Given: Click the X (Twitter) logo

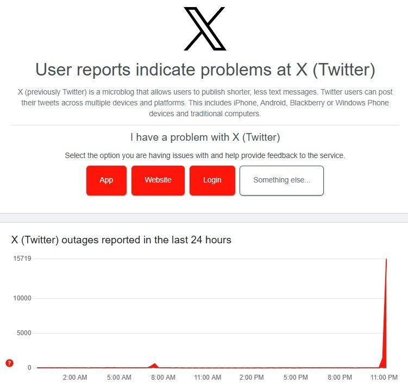Looking at the screenshot, I should pyautogui.click(x=205, y=29).
